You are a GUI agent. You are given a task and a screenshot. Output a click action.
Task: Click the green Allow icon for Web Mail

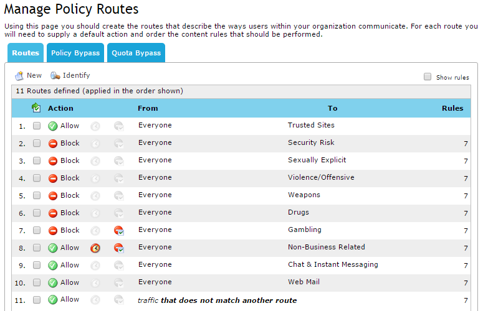[x=53, y=282]
